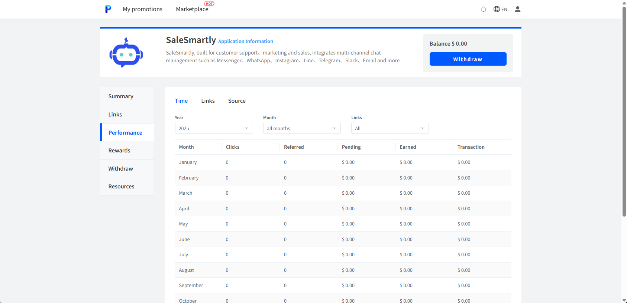The width and height of the screenshot is (627, 303).
Task: Open the Marketplace menu item
Action: pyautogui.click(x=192, y=9)
